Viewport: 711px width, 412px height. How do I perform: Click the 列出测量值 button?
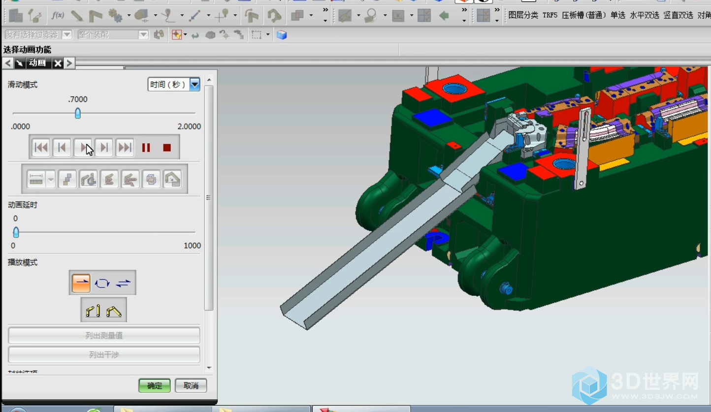pyautogui.click(x=104, y=336)
